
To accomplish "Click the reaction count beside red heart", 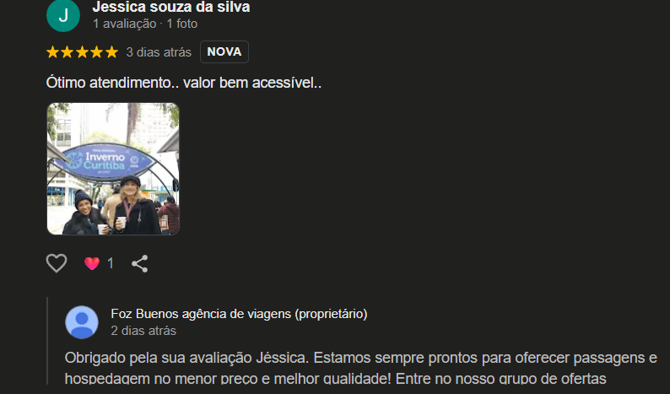I will coord(111,263).
